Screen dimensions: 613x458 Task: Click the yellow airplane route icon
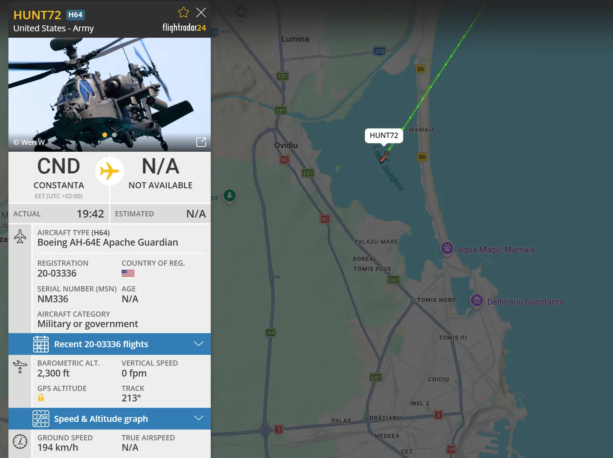tap(110, 171)
